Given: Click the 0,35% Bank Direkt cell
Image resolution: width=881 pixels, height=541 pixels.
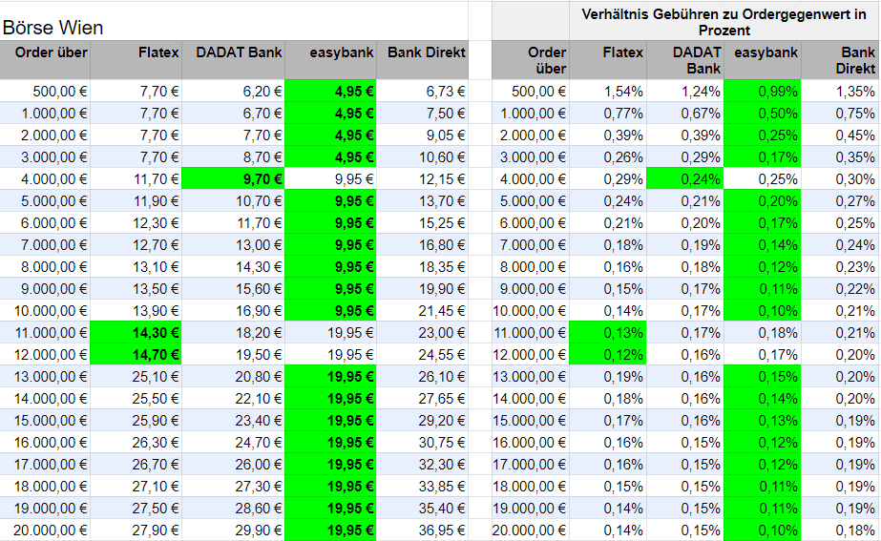Looking at the screenshot, I should coord(841,156).
